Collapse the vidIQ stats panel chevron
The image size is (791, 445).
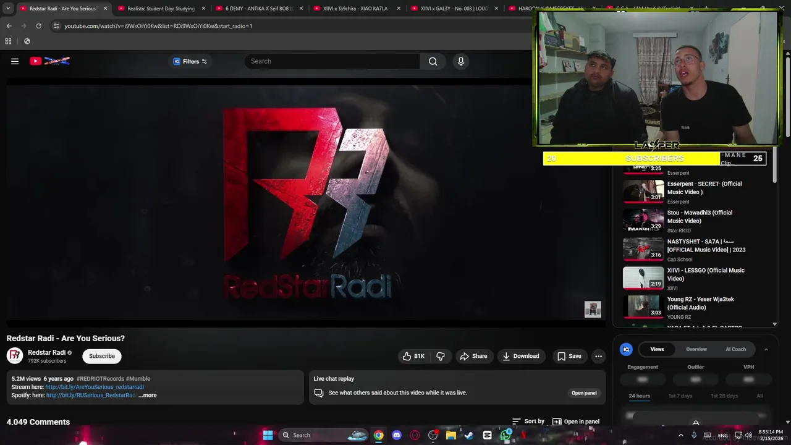pyautogui.click(x=766, y=349)
